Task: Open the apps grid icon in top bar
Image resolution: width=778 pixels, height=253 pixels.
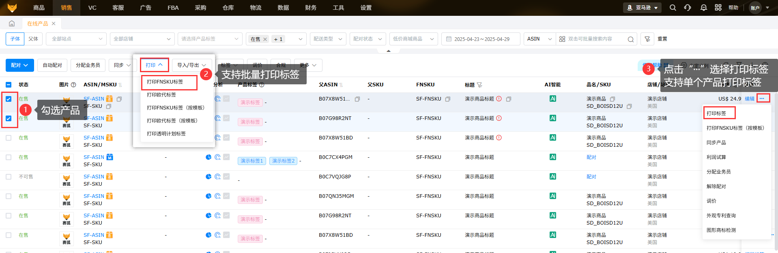Action: coord(718,8)
